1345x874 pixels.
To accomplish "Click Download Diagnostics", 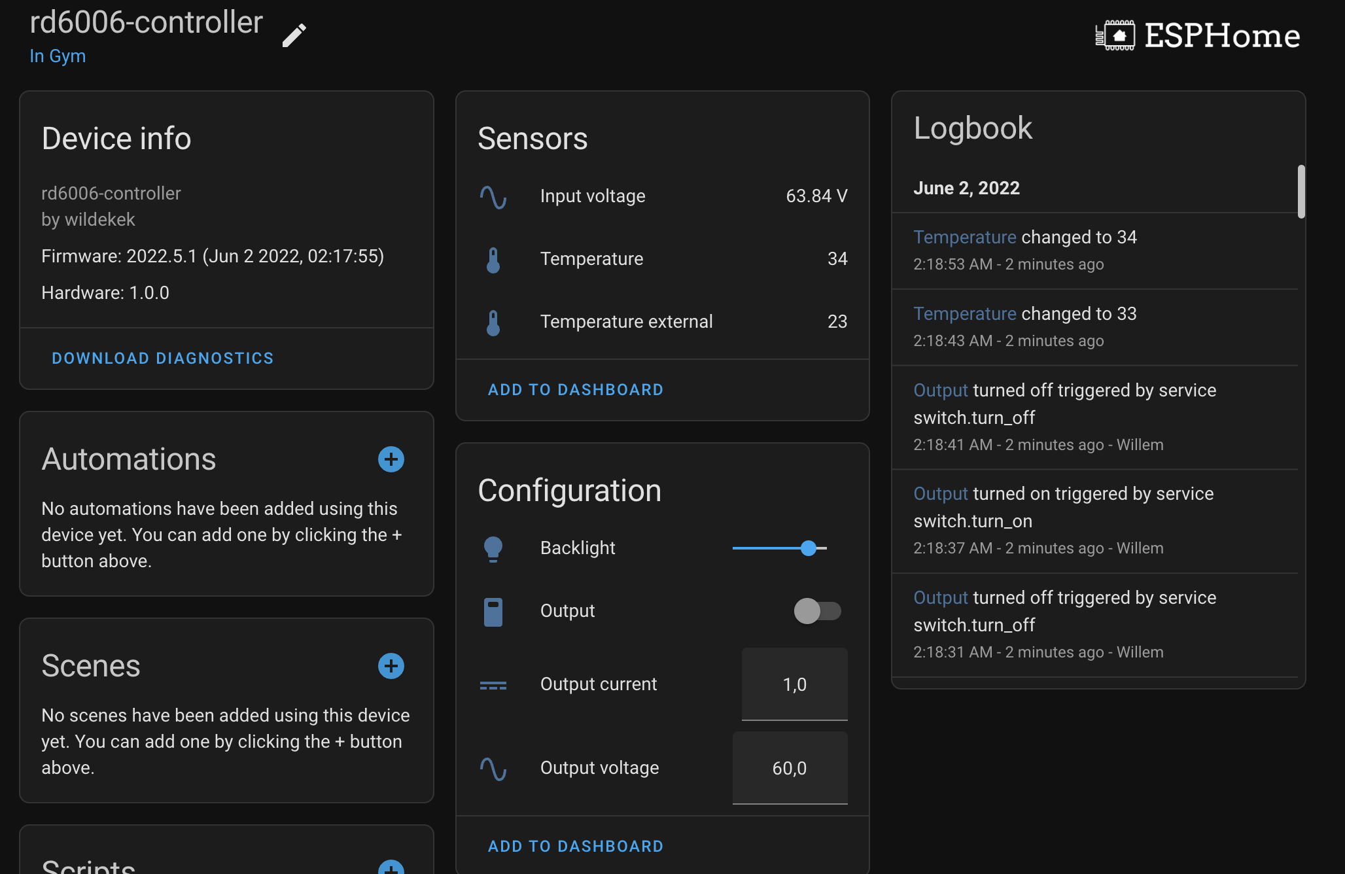I will tap(162, 358).
